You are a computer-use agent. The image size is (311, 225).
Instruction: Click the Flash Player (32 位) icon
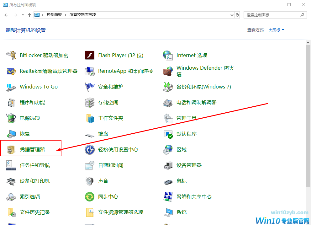tap(90, 56)
